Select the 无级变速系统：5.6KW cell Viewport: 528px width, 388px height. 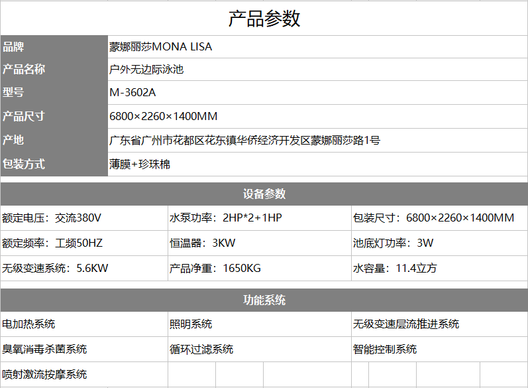click(83, 269)
